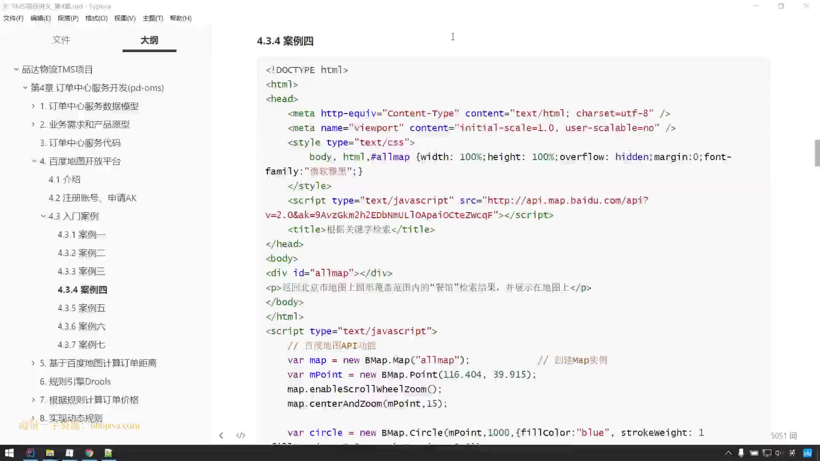Open network status tray icon

pos(767,453)
